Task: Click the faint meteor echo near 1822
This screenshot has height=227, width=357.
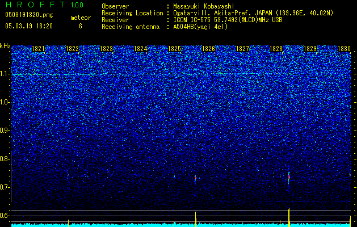Action: (68, 175)
